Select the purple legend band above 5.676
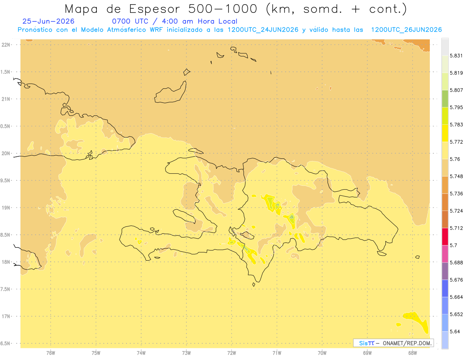 [445, 271]
